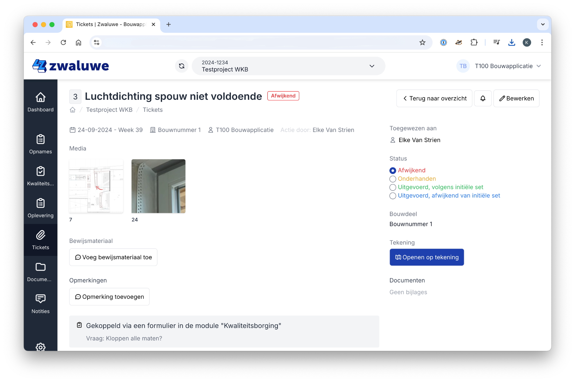Click the TB user avatar

pos(463,66)
